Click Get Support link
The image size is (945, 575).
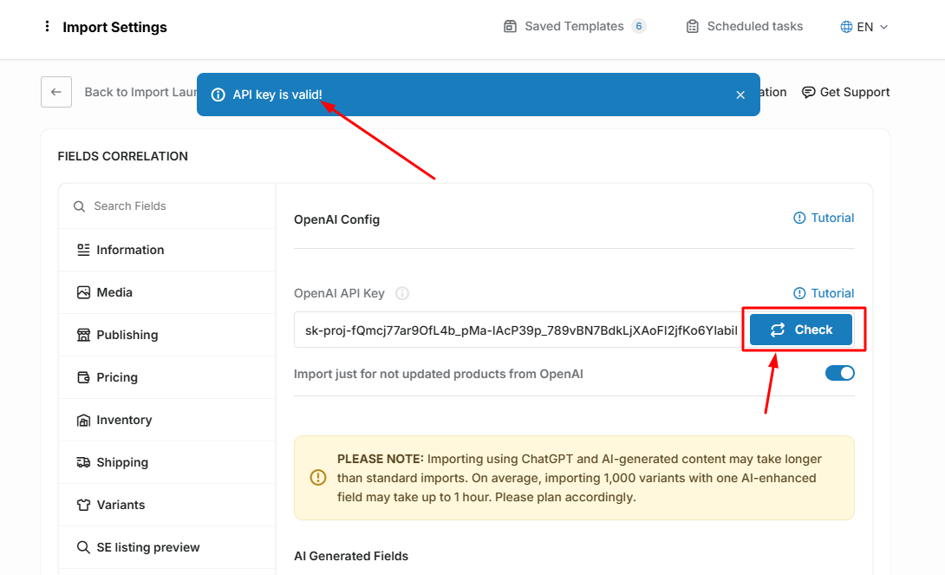tap(845, 92)
